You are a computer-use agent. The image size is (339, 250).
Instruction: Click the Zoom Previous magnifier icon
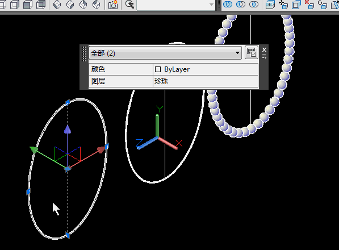click(x=129, y=5)
